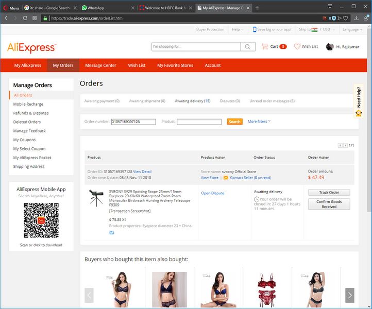Click the I'm shopping for search box
Screen dimensions: 372x309
196,47
